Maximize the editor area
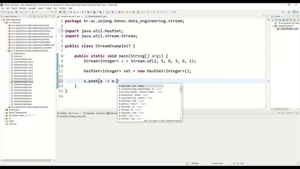 coord(267,16)
